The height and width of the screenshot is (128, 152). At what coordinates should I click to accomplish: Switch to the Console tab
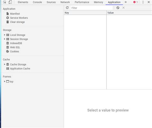[37, 2]
